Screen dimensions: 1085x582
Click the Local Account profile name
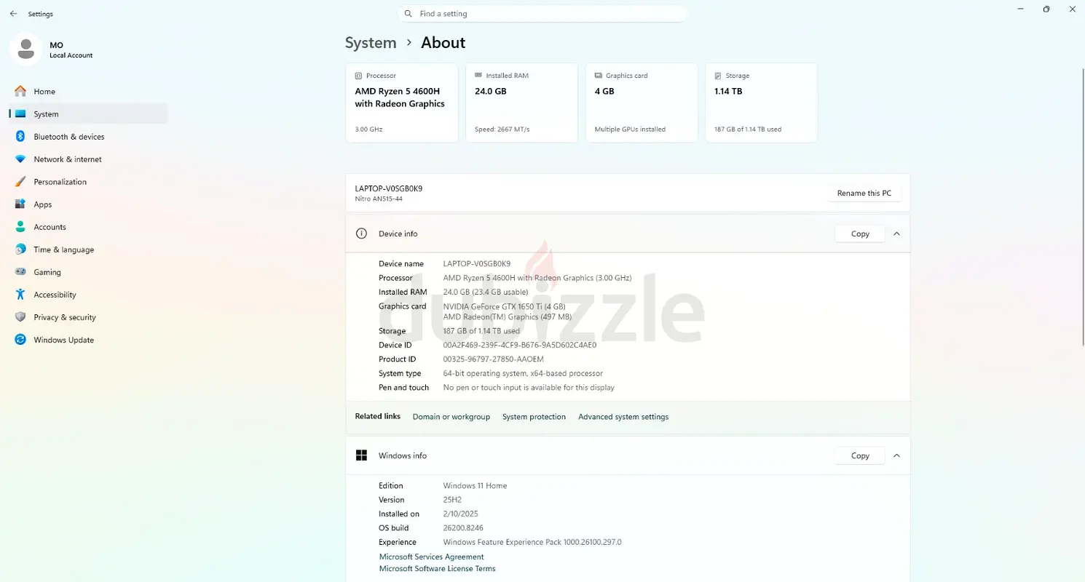pyautogui.click(x=71, y=55)
